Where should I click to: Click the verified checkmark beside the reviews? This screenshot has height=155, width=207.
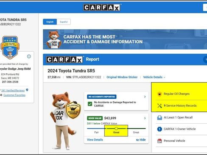click(27, 90)
